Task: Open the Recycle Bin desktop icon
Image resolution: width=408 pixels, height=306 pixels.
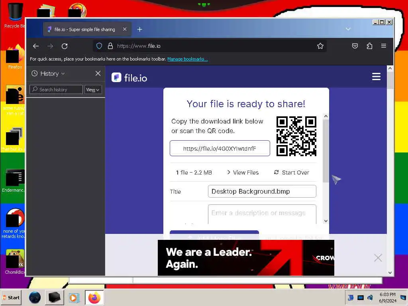Action: (14, 15)
